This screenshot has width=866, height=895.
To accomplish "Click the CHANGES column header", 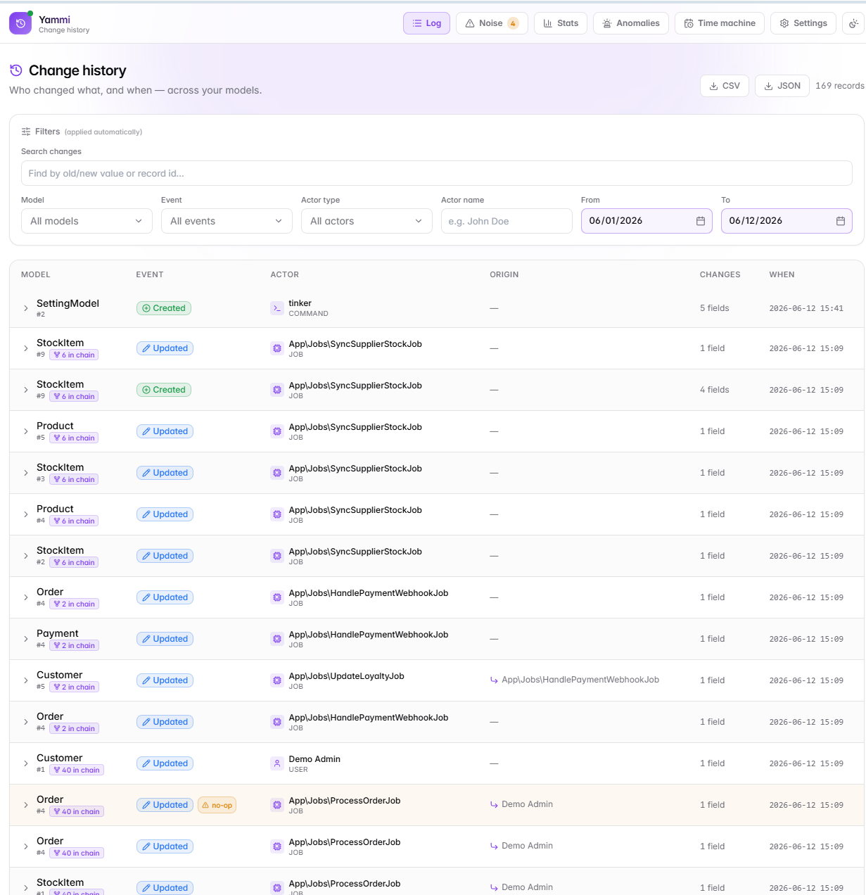I will pyautogui.click(x=720, y=274).
